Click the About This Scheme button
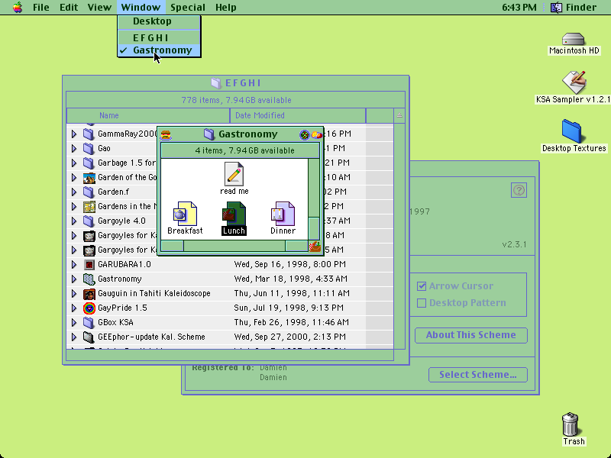Image resolution: width=611 pixels, height=458 pixels. click(471, 335)
